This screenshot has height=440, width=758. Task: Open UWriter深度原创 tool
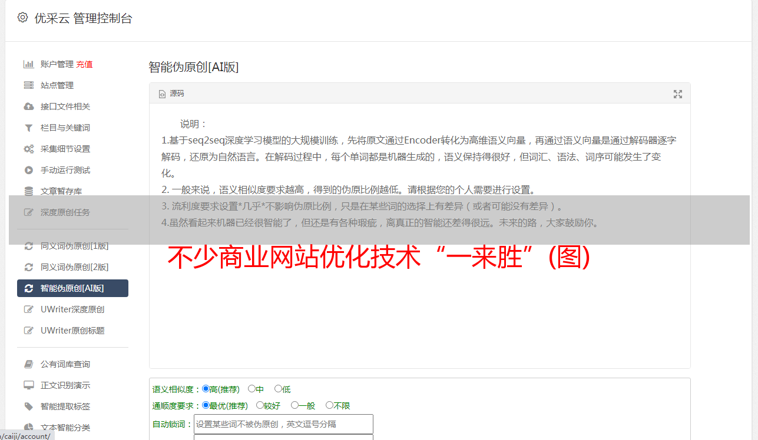click(x=72, y=309)
